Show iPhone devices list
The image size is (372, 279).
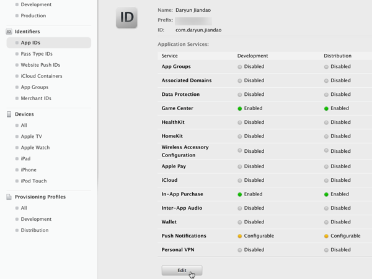[29, 170]
